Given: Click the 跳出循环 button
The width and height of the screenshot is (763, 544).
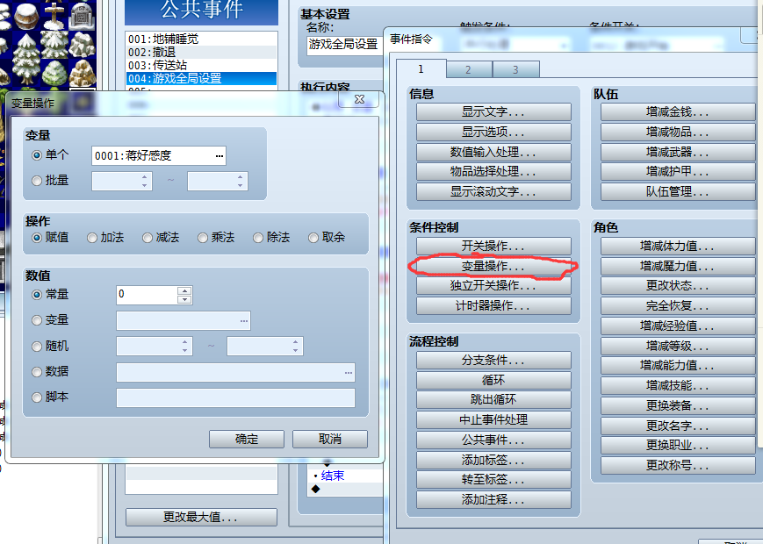Looking at the screenshot, I should [493, 400].
